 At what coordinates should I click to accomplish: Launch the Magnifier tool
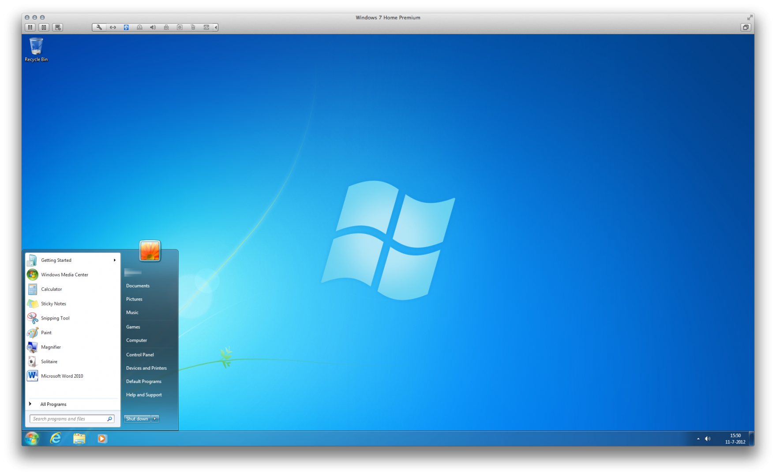[51, 347]
